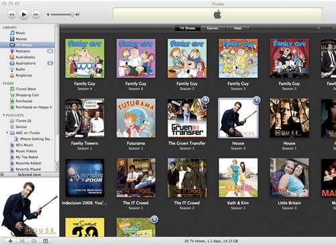
Task: Open the Recently Played playlist
Action: pyautogui.click(x=28, y=169)
